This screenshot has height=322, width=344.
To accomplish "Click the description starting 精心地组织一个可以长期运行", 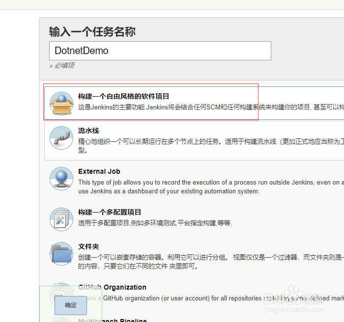I will click(x=211, y=146).
